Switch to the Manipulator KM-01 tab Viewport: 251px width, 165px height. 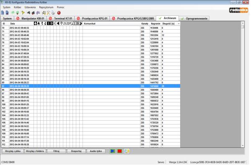[31, 18]
